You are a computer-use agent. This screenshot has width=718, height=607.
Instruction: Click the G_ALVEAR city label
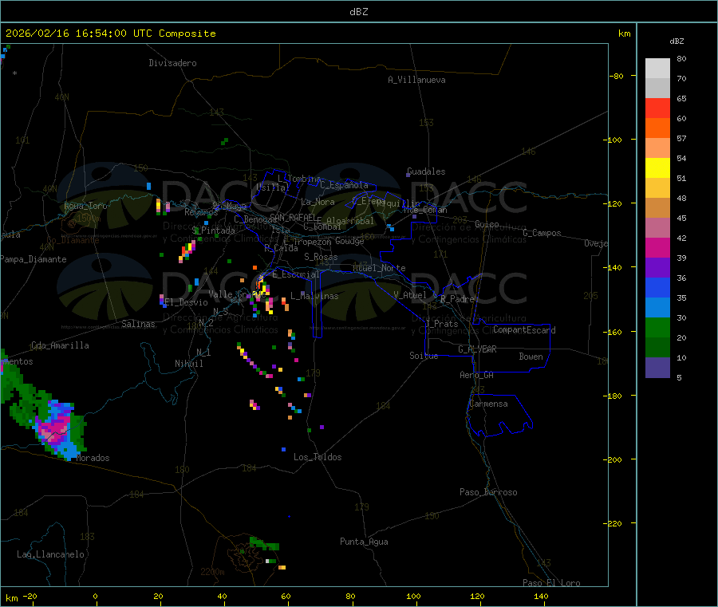pos(477,349)
